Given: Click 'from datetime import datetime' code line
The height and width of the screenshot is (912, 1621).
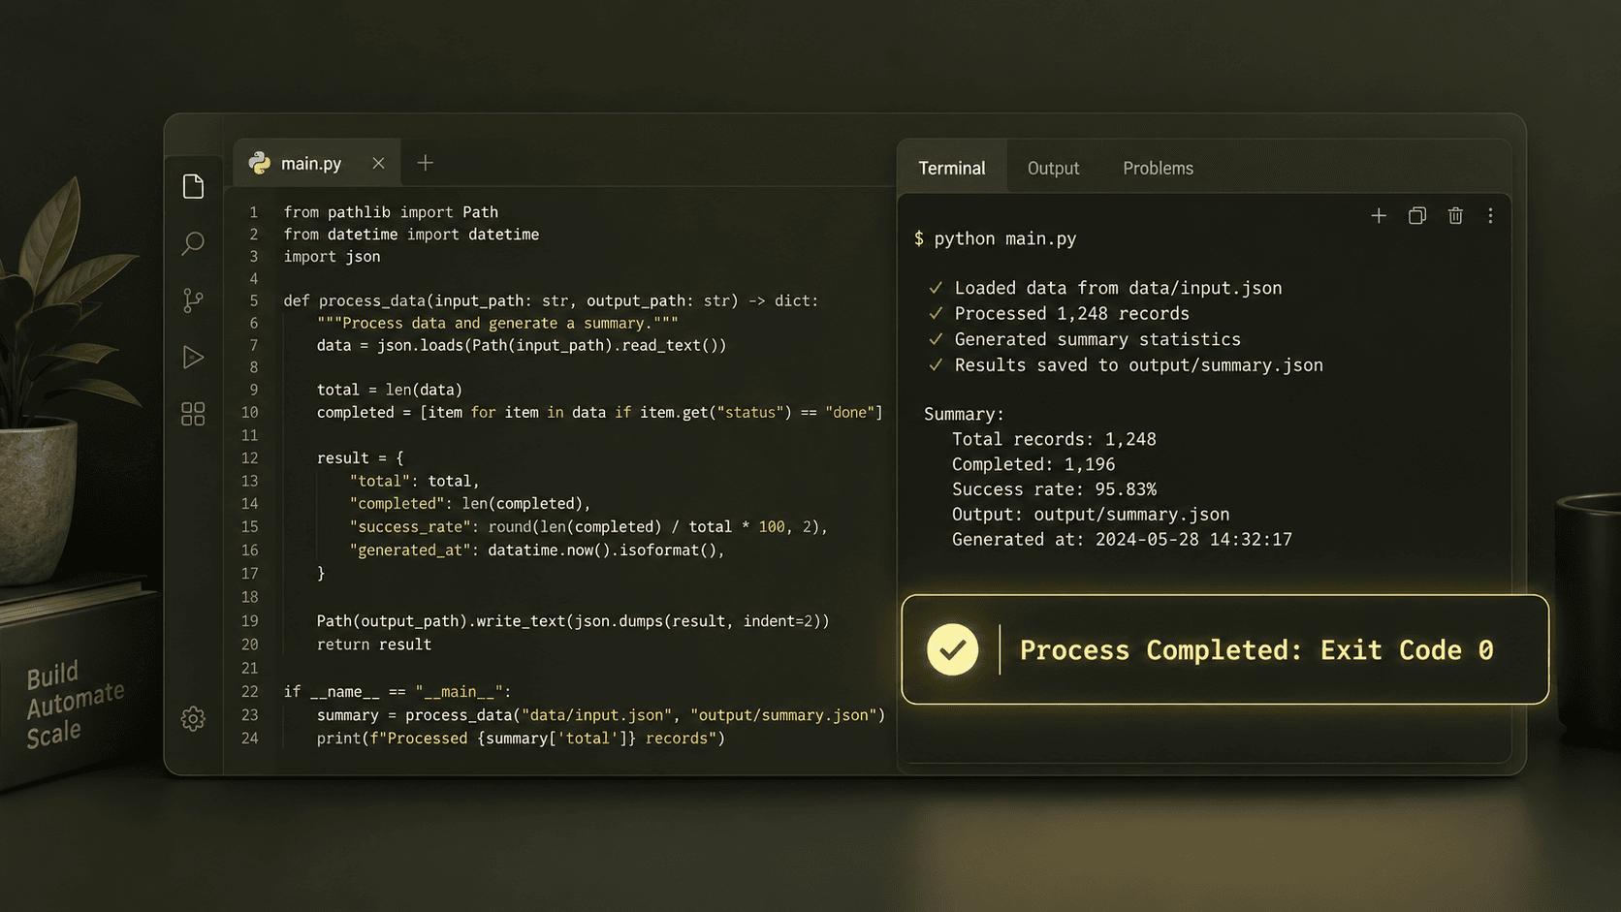Looking at the screenshot, I should click(411, 235).
